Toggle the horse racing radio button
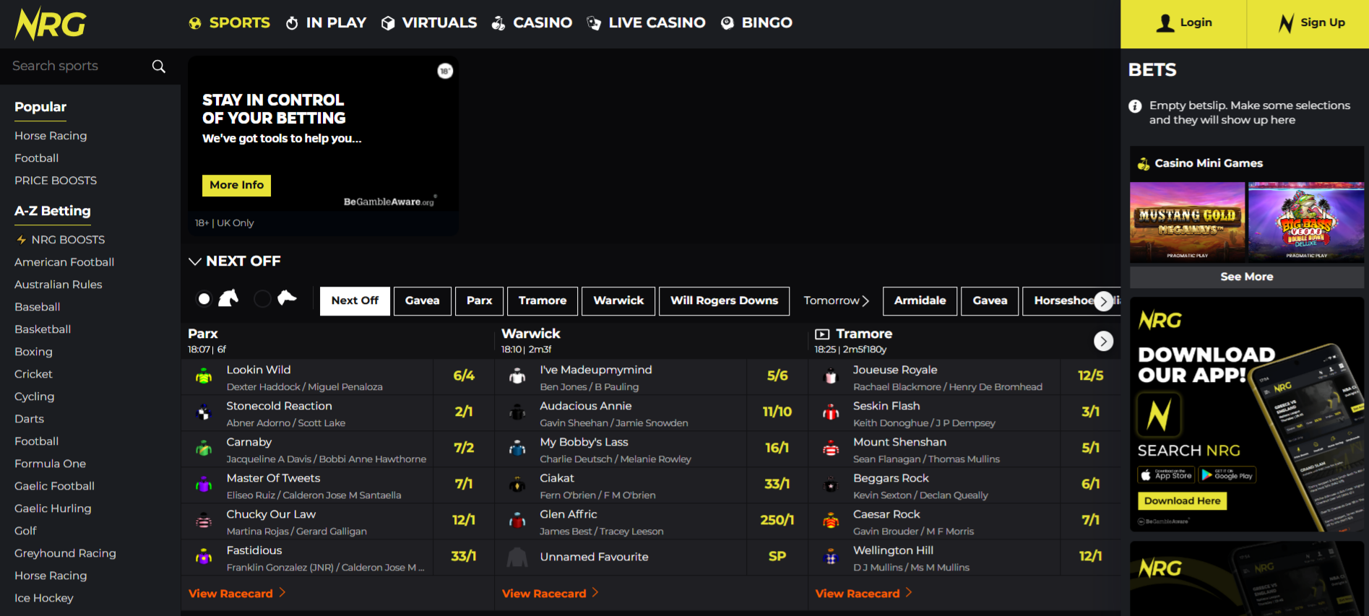This screenshot has width=1369, height=616. point(204,299)
